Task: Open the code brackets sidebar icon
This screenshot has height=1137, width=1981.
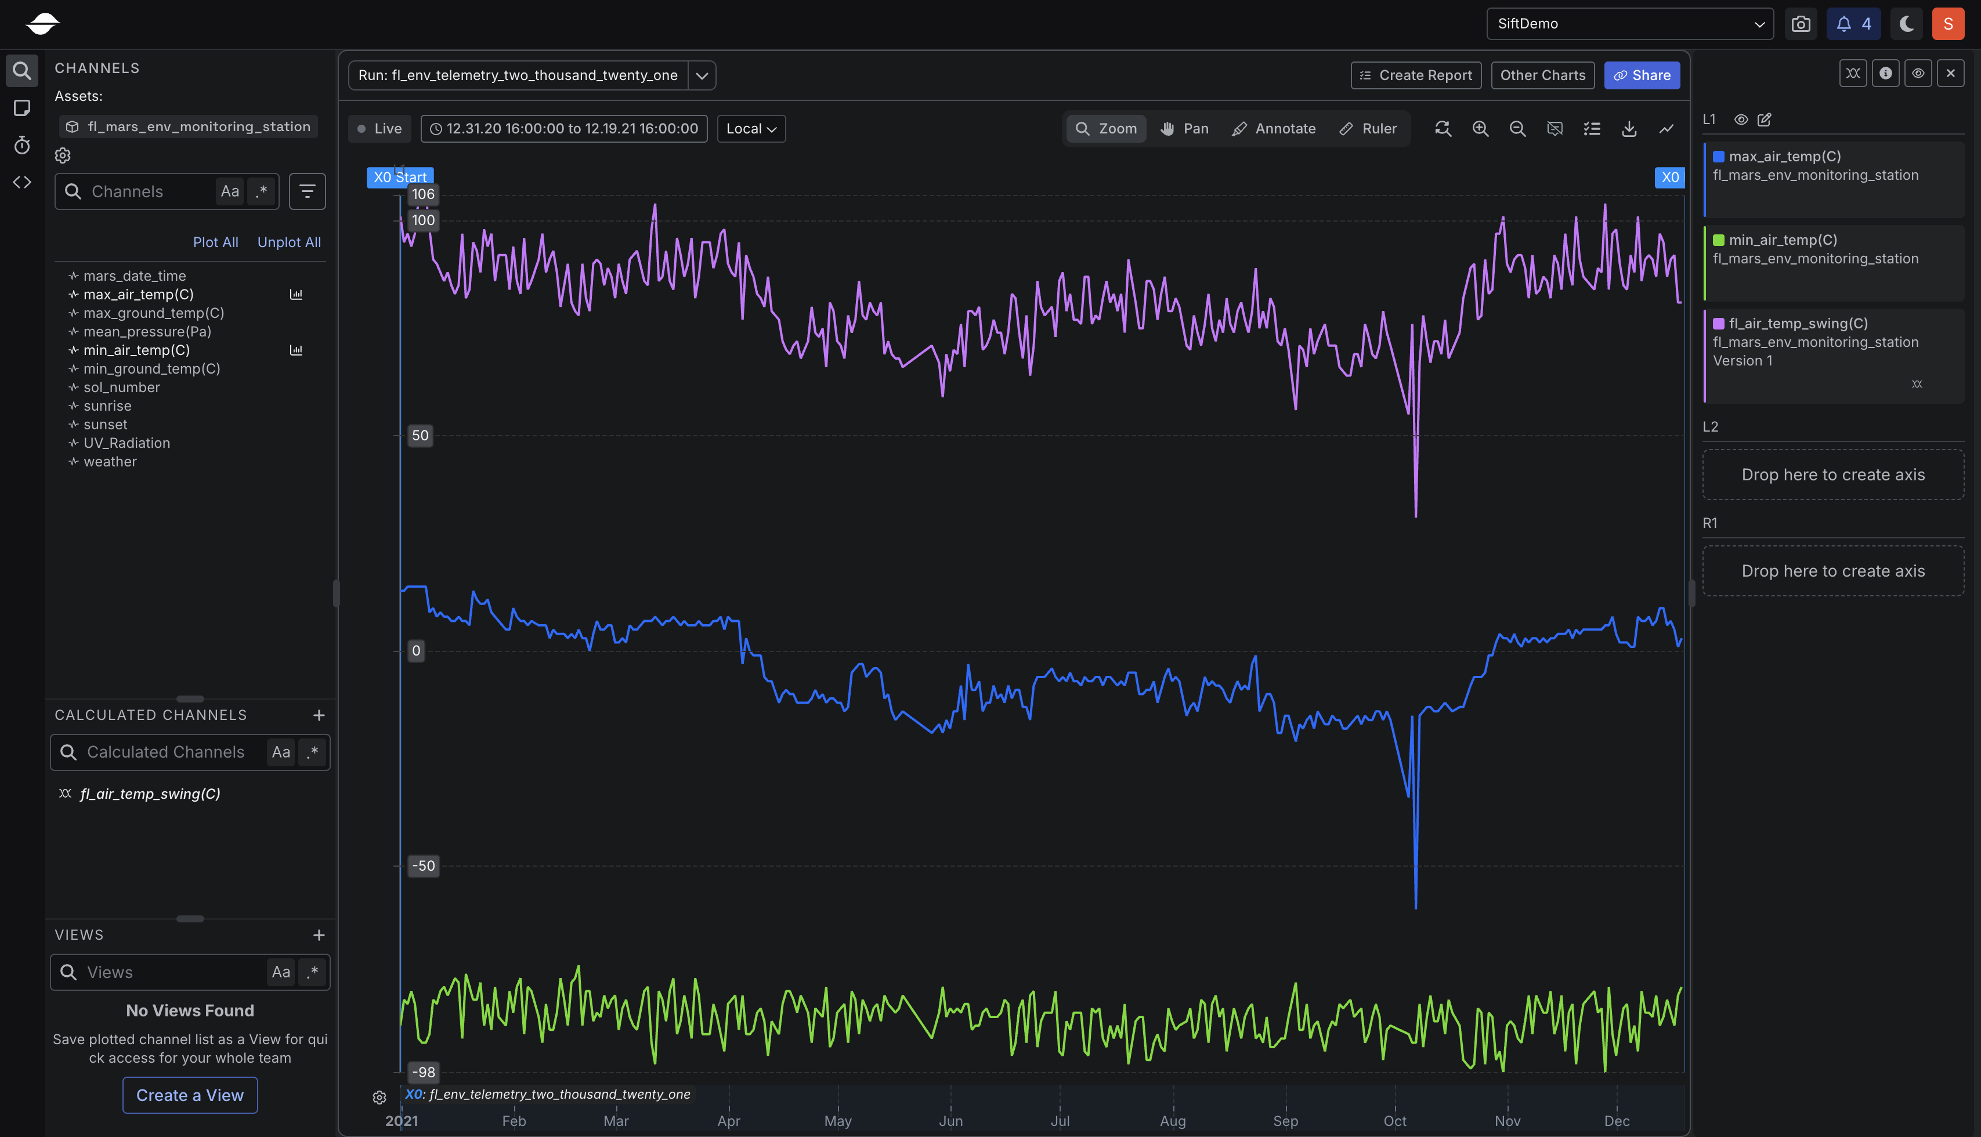Action: point(22,182)
